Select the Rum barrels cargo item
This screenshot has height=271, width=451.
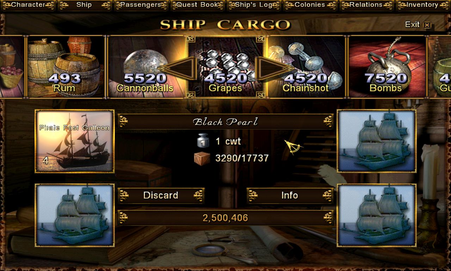pos(66,67)
